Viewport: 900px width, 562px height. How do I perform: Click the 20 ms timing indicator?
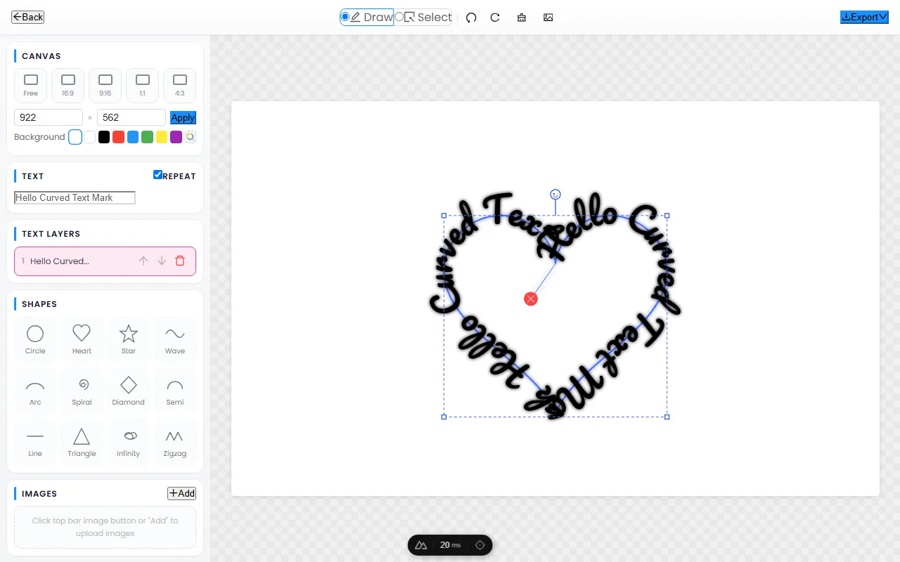[451, 545]
